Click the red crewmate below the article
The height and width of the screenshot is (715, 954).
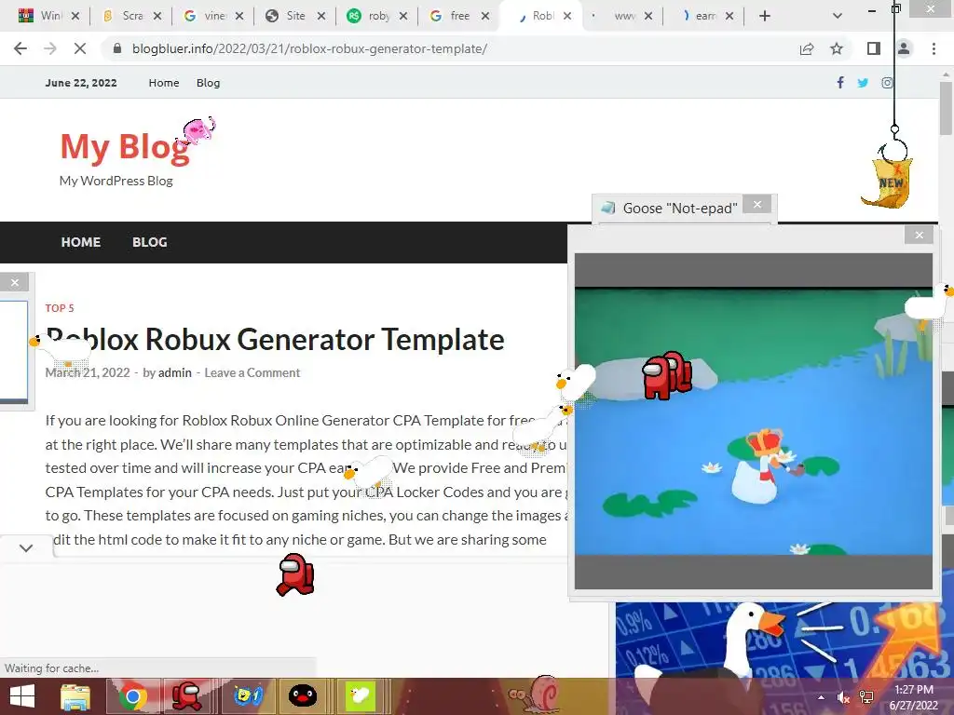[295, 574]
